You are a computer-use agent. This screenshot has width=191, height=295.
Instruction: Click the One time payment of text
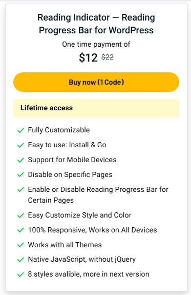point(96,45)
